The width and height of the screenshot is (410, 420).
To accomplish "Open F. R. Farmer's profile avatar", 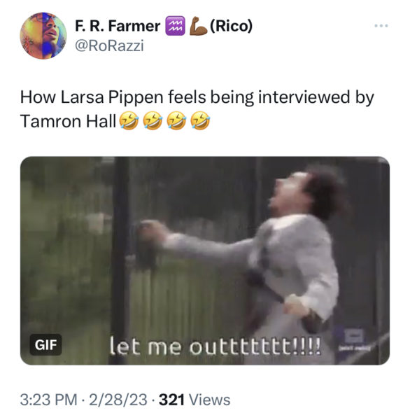I will tap(43, 36).
